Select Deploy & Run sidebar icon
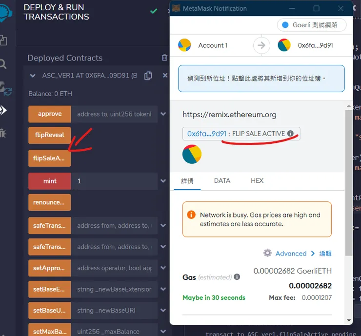The image size is (361, 336). coord(3,110)
